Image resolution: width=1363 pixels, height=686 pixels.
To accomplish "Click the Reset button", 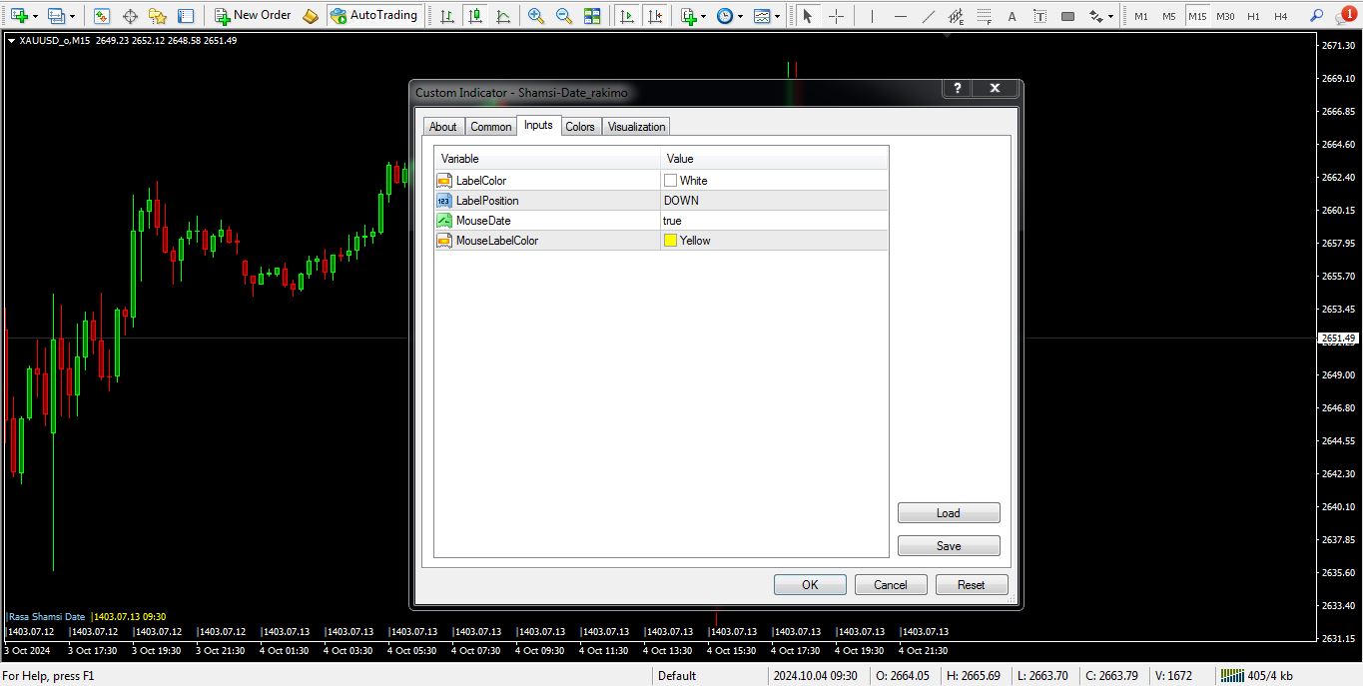I will click(x=971, y=585).
